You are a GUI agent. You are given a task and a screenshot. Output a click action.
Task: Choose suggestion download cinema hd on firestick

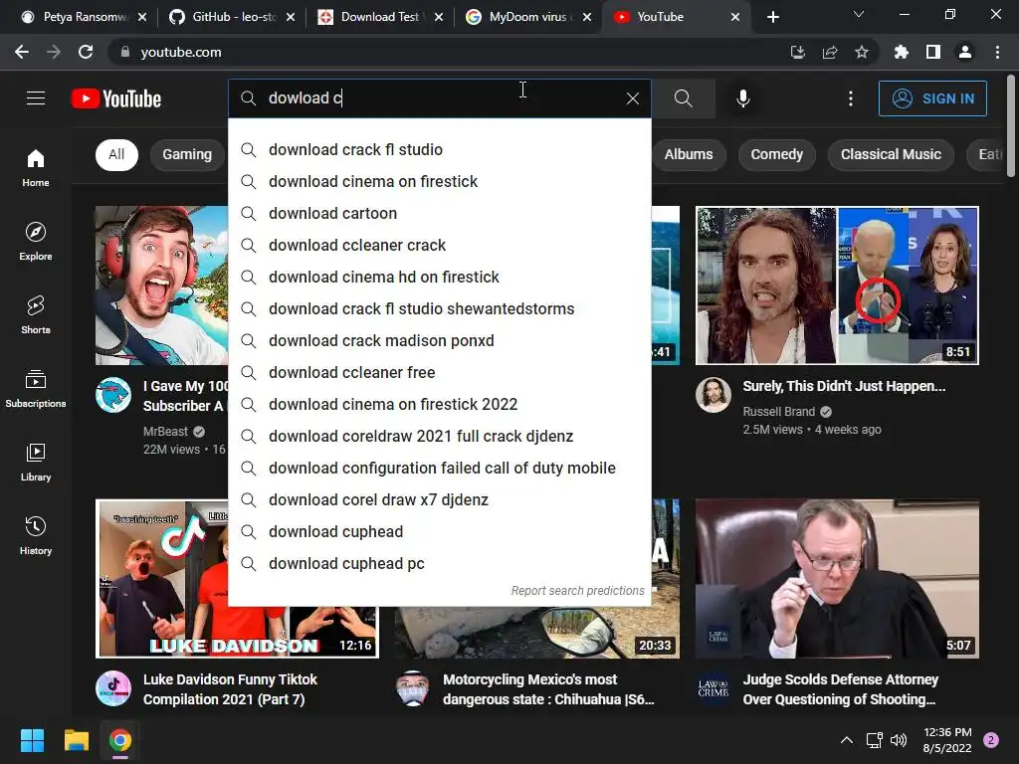click(x=439, y=277)
